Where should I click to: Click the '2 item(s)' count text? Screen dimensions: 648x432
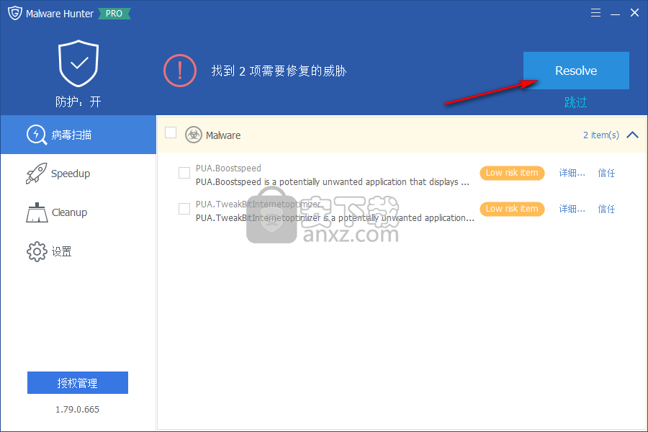pyautogui.click(x=601, y=135)
